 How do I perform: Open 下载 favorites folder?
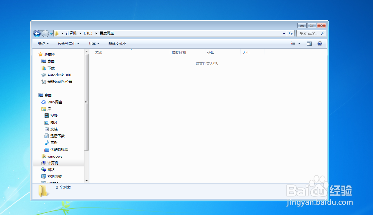(x=51, y=68)
